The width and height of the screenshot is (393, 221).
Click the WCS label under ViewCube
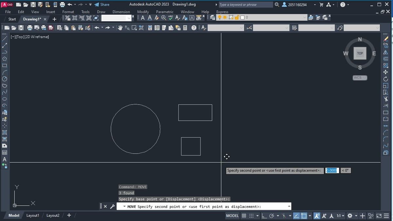[x=360, y=78]
